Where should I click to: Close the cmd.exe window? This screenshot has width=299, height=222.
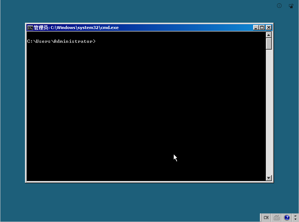click(268, 28)
